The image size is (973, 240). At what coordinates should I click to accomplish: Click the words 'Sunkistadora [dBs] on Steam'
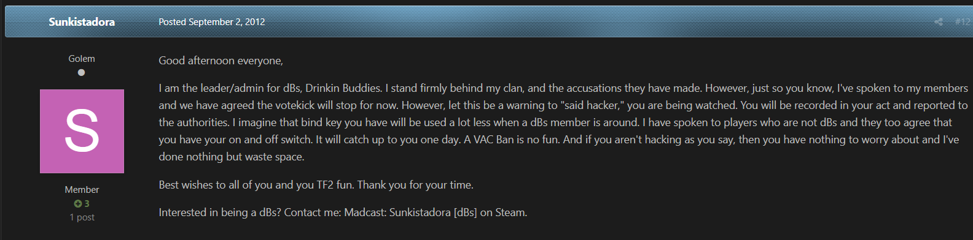point(458,212)
